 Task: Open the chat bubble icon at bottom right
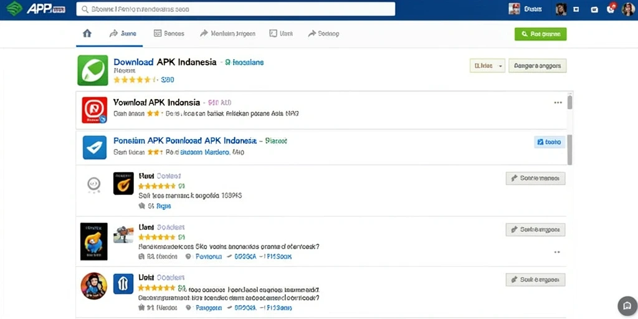(627, 307)
